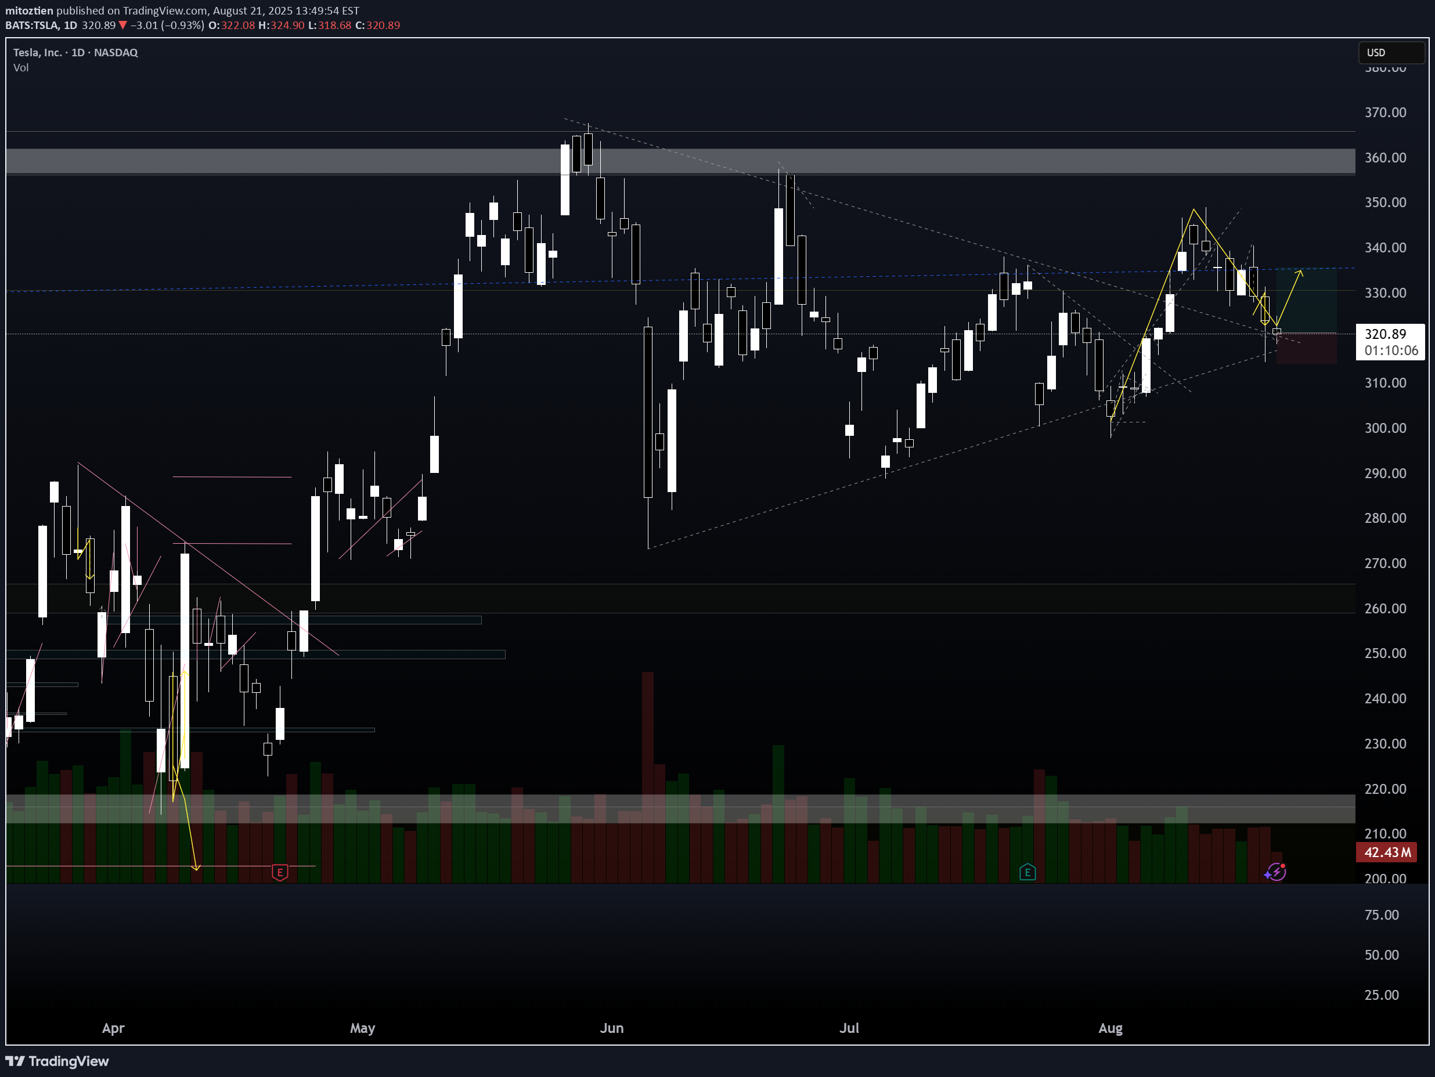Click the closing price value C:320.89

coord(377,26)
